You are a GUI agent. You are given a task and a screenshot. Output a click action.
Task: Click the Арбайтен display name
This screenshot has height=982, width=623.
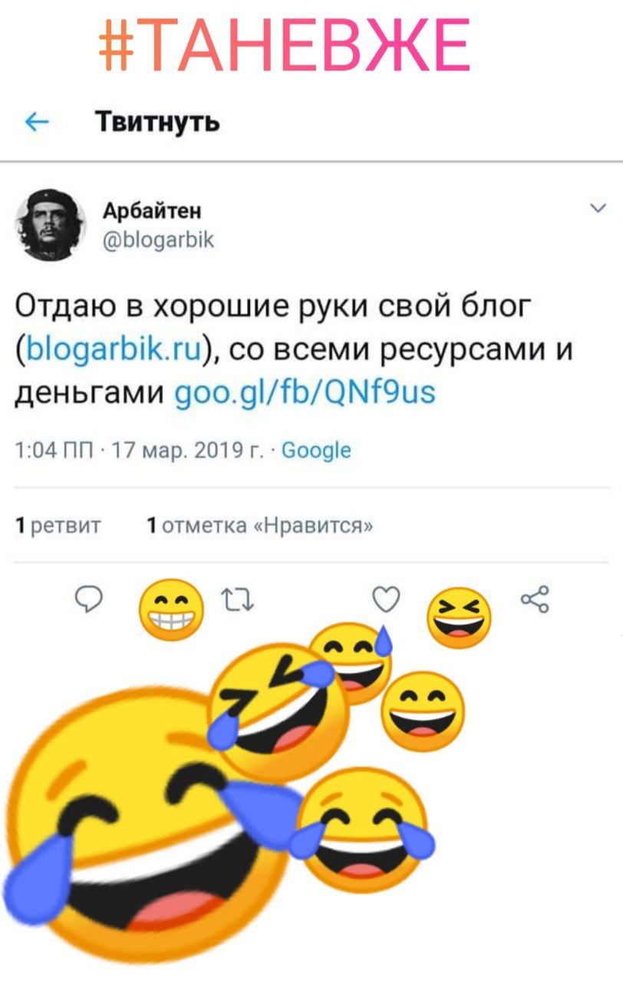tap(152, 211)
